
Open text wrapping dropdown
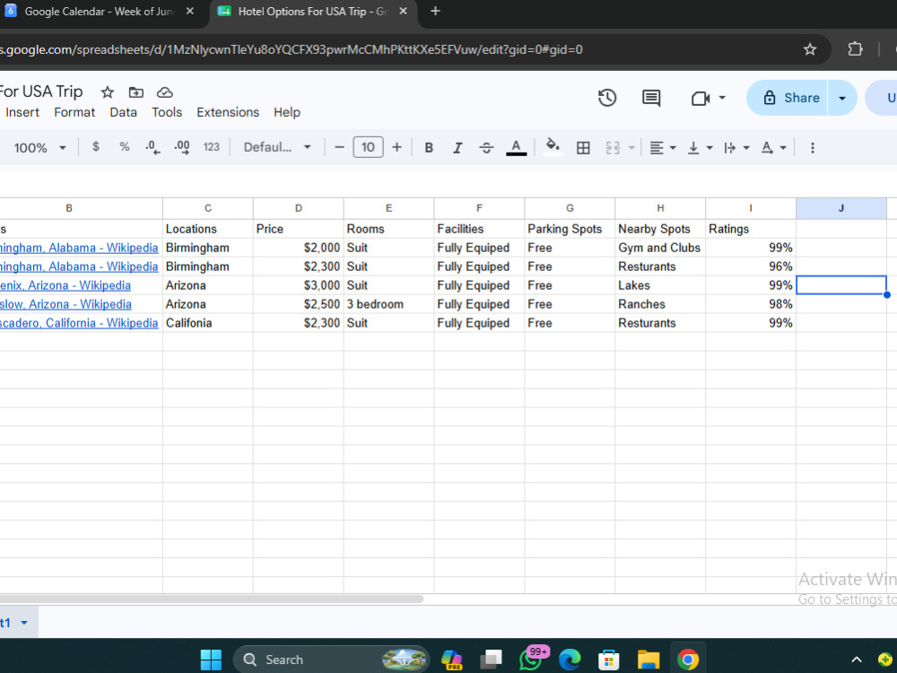pos(736,148)
